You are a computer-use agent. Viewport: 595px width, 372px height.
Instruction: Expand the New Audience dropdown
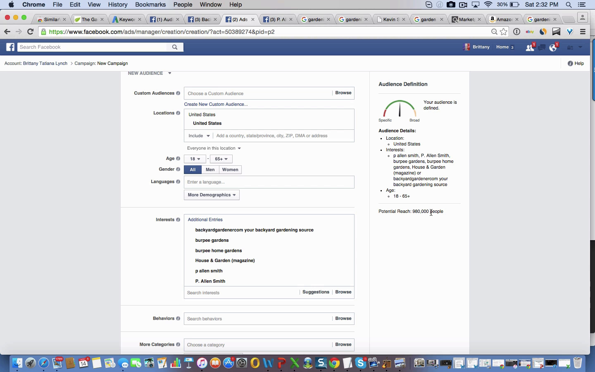(169, 73)
